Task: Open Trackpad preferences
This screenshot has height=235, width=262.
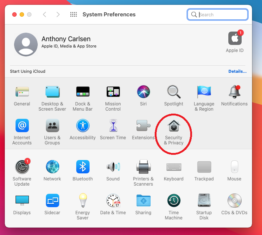Action: (204, 167)
